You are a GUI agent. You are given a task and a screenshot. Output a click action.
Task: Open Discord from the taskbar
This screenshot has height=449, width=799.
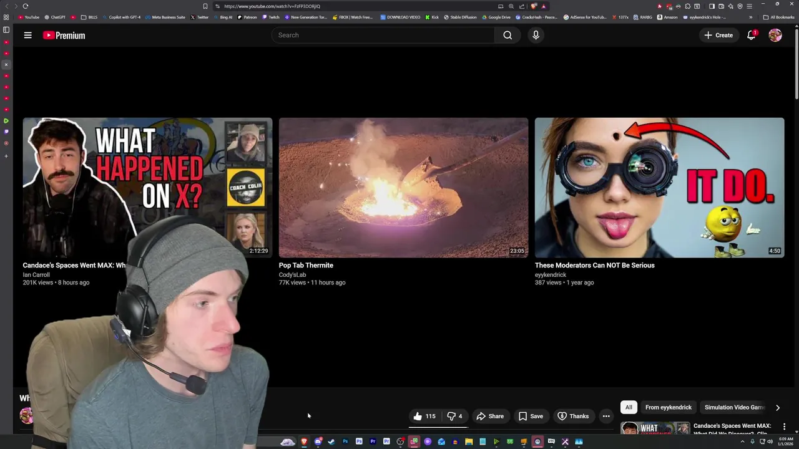318,442
